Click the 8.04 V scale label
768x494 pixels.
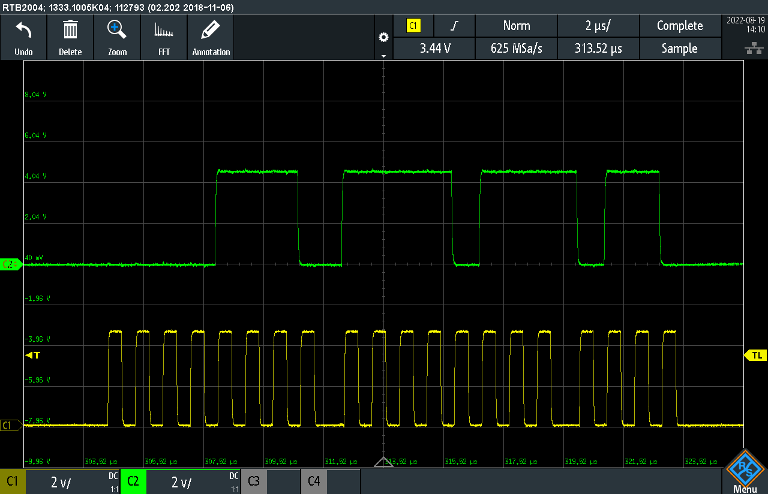(36, 95)
